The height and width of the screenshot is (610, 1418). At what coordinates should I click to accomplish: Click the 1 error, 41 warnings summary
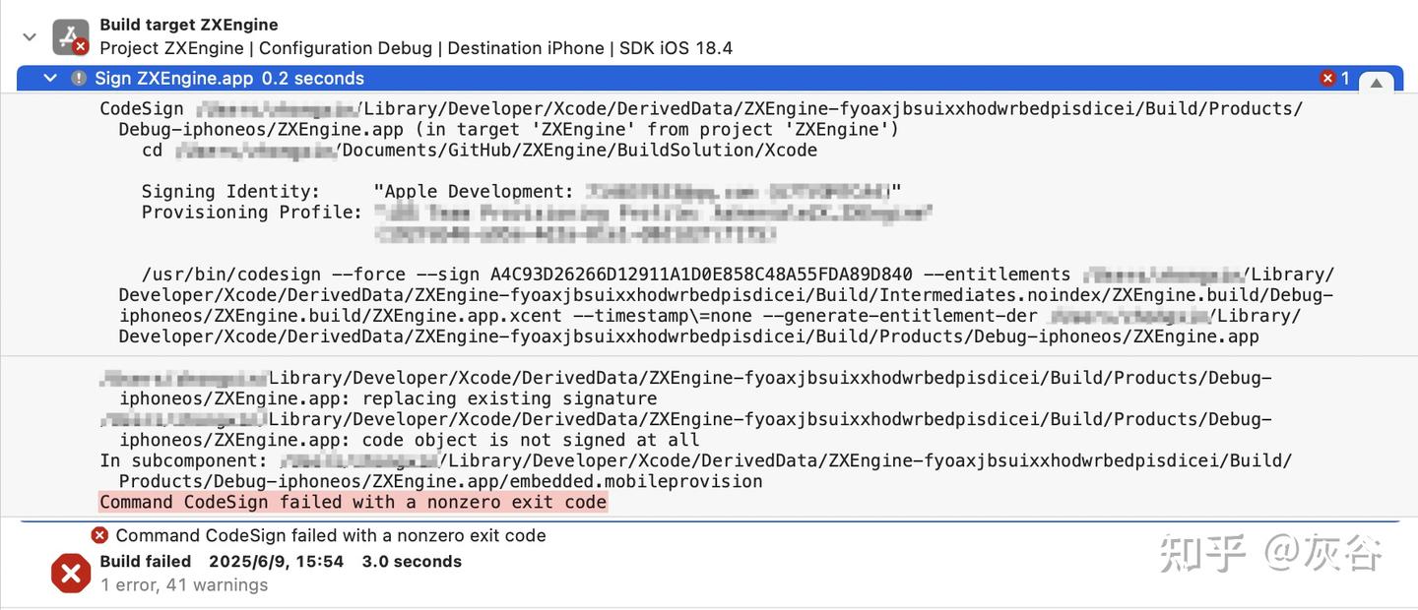184,584
